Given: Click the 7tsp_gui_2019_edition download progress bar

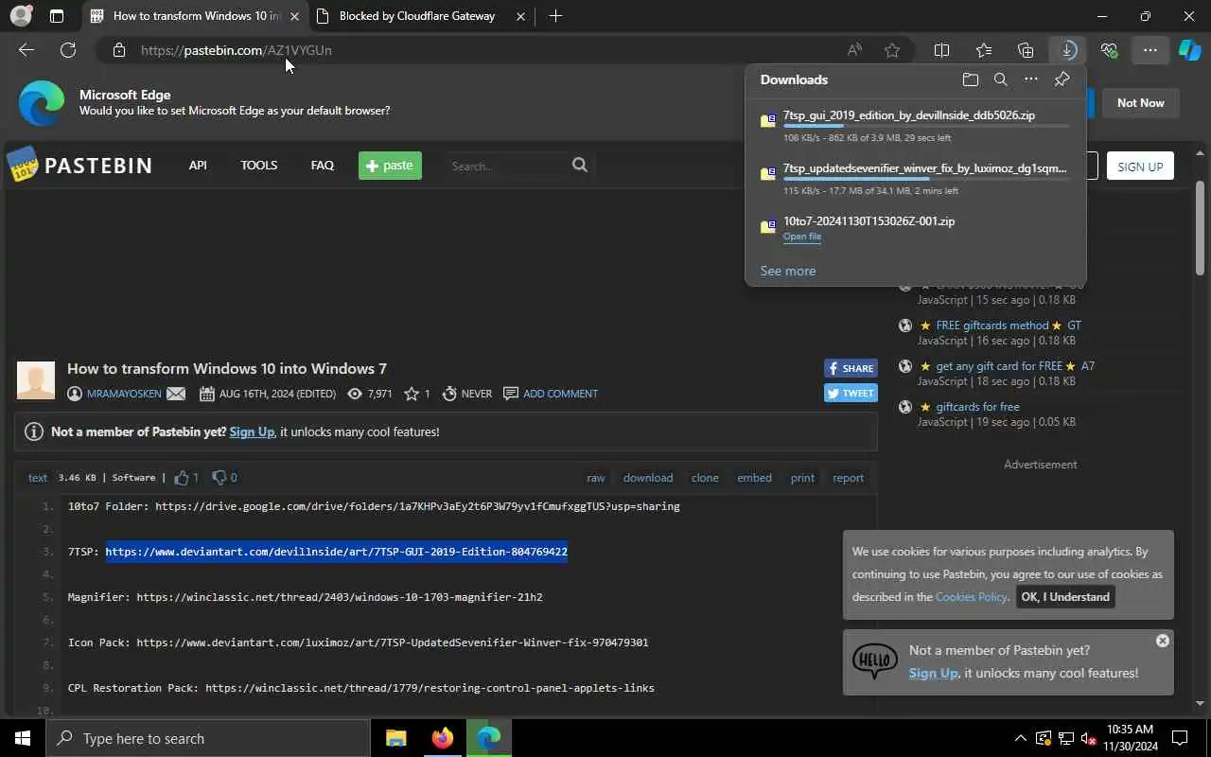Looking at the screenshot, I should [926, 126].
